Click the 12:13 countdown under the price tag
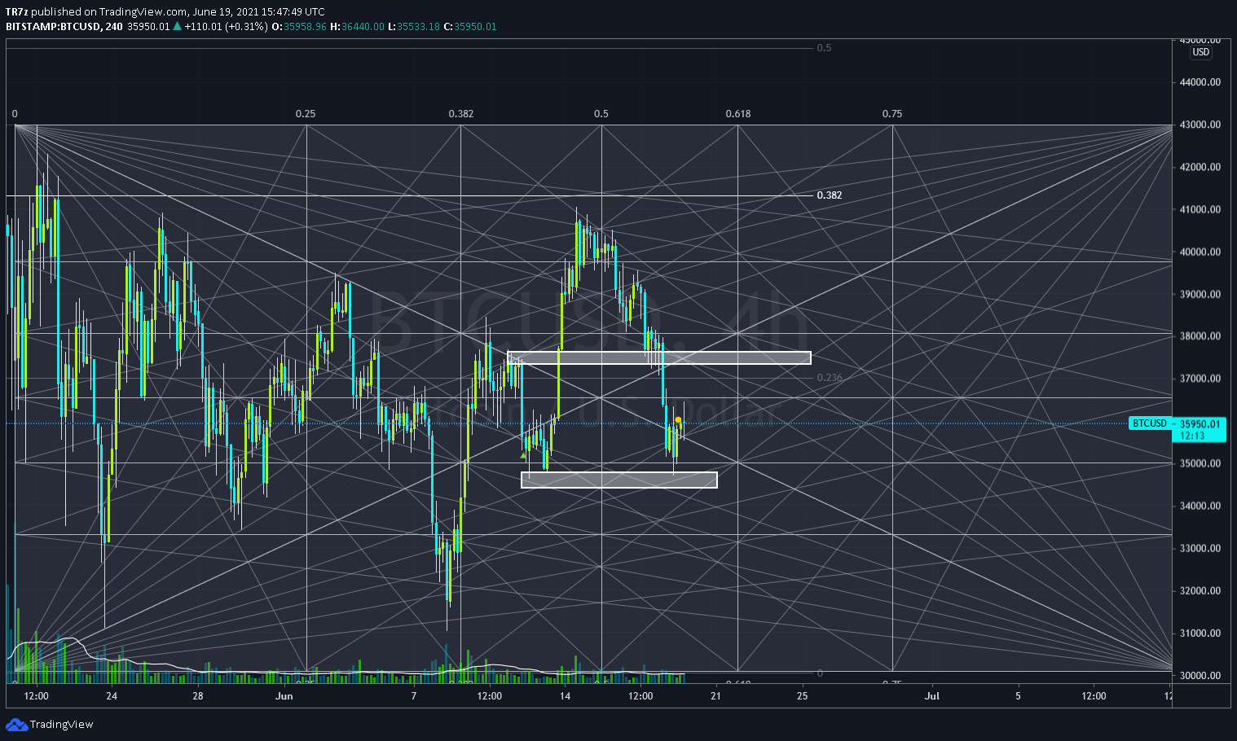This screenshot has width=1237, height=741. [1191, 436]
